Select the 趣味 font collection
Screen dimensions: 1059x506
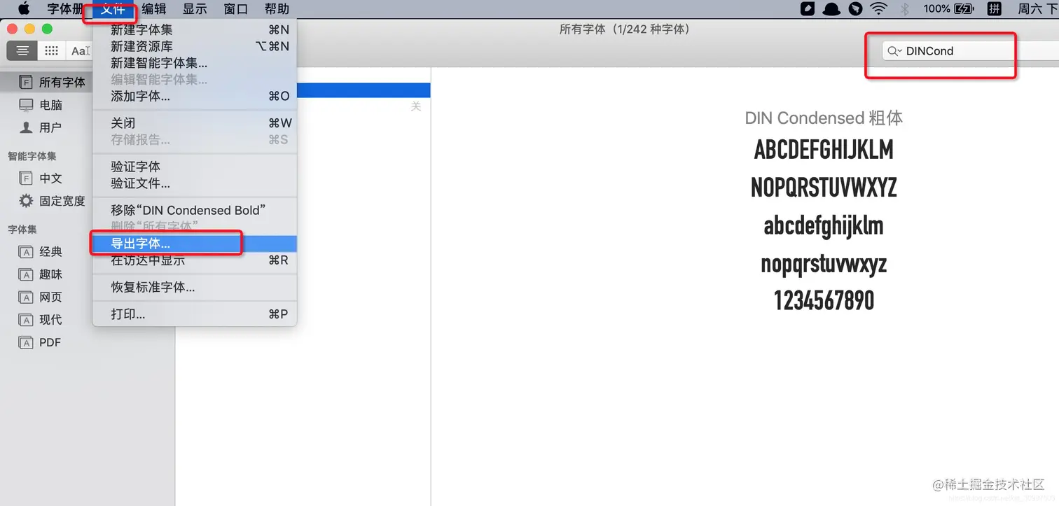[50, 274]
